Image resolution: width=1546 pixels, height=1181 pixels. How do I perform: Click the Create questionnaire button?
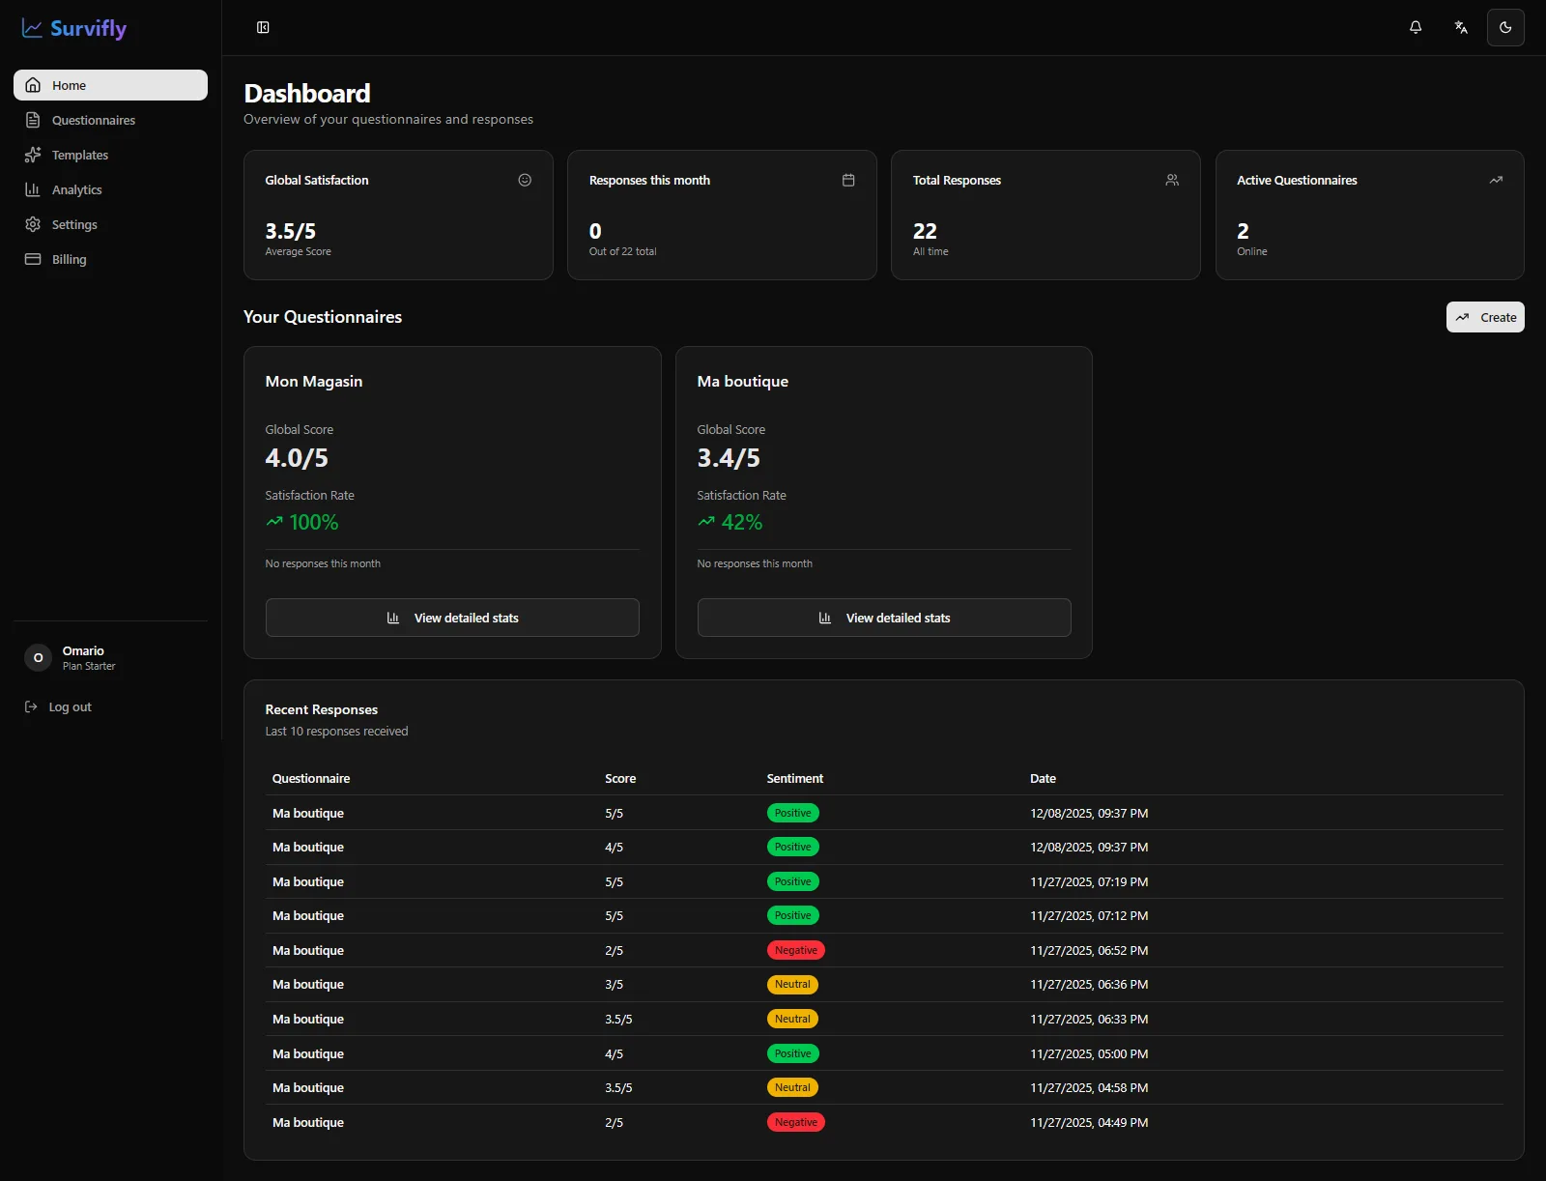pyautogui.click(x=1485, y=318)
